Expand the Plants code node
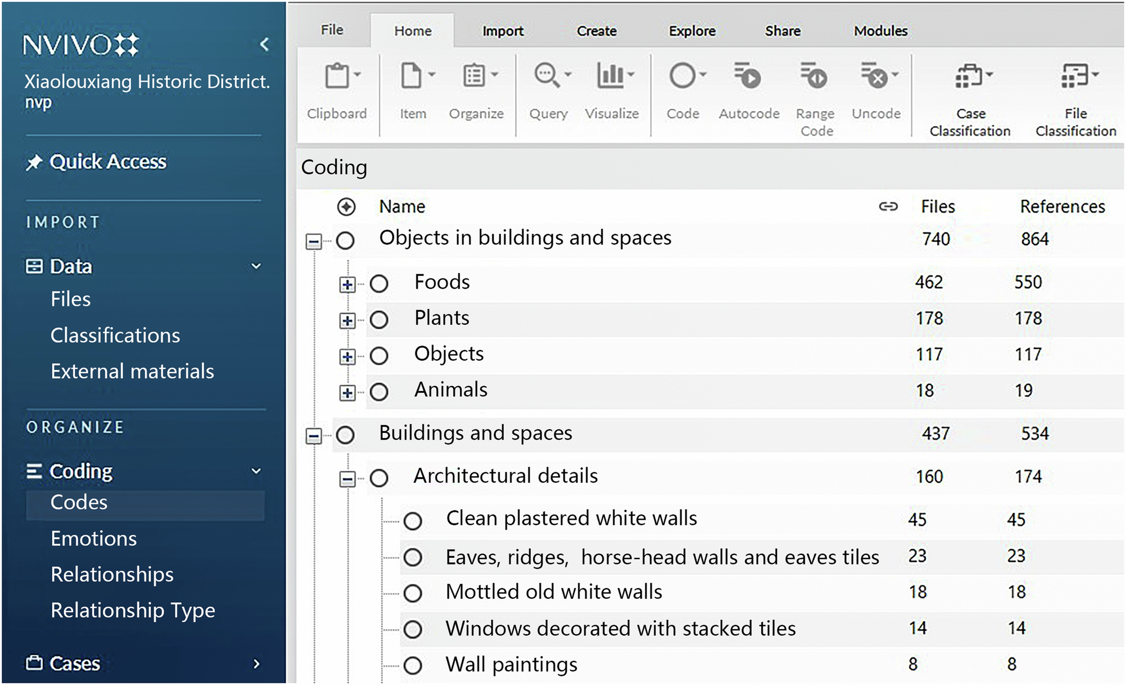Screen dimensions: 1126x685 (x=347, y=321)
